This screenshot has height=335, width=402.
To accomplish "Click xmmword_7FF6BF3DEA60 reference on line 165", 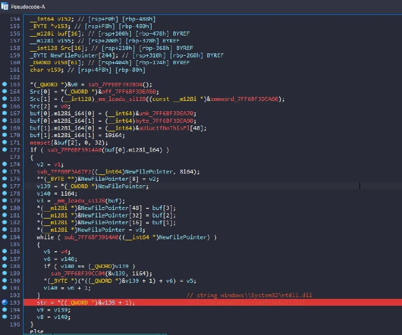I will click(245, 99).
